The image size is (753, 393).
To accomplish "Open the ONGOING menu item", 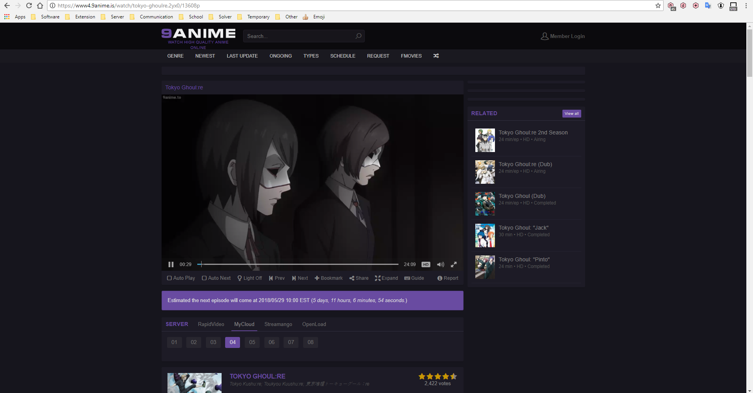I will coord(280,56).
